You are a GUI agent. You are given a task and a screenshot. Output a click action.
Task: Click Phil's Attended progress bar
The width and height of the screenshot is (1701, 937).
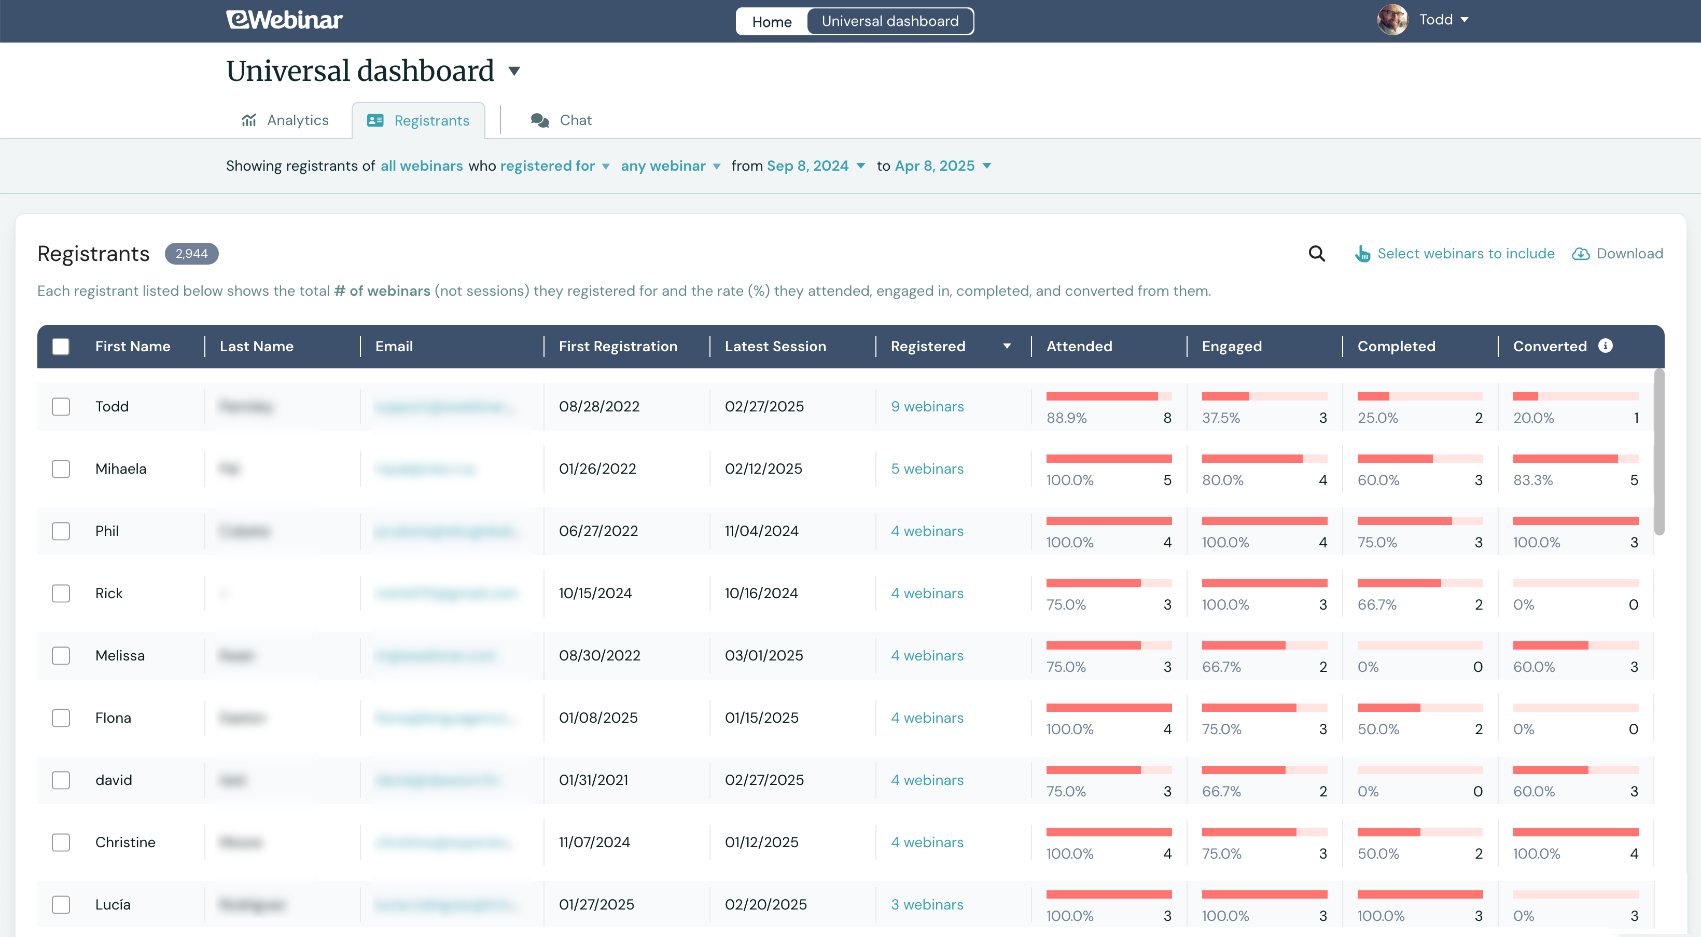(x=1108, y=521)
